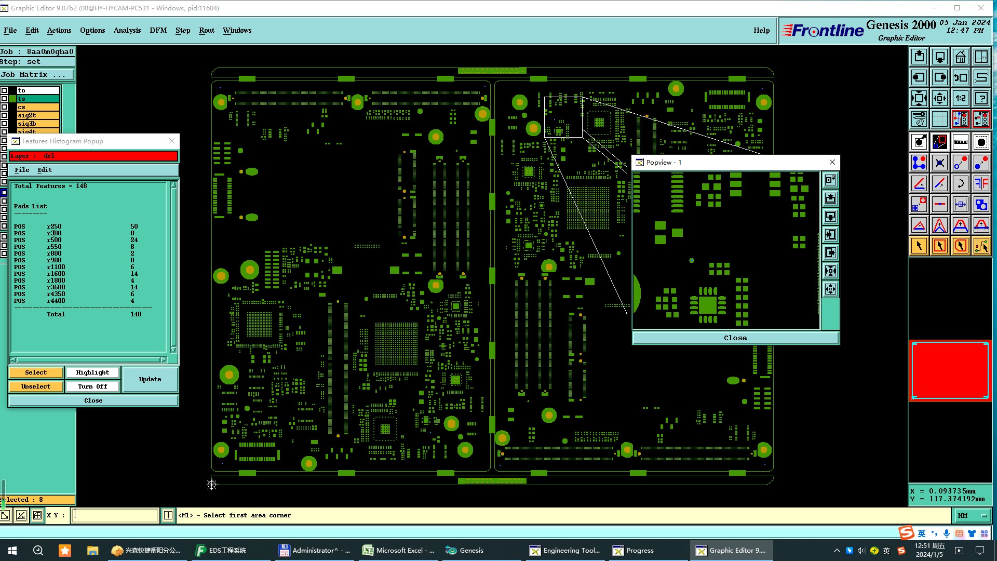Click the green ts layer color swatch
The width and height of the screenshot is (997, 561).
[13, 99]
